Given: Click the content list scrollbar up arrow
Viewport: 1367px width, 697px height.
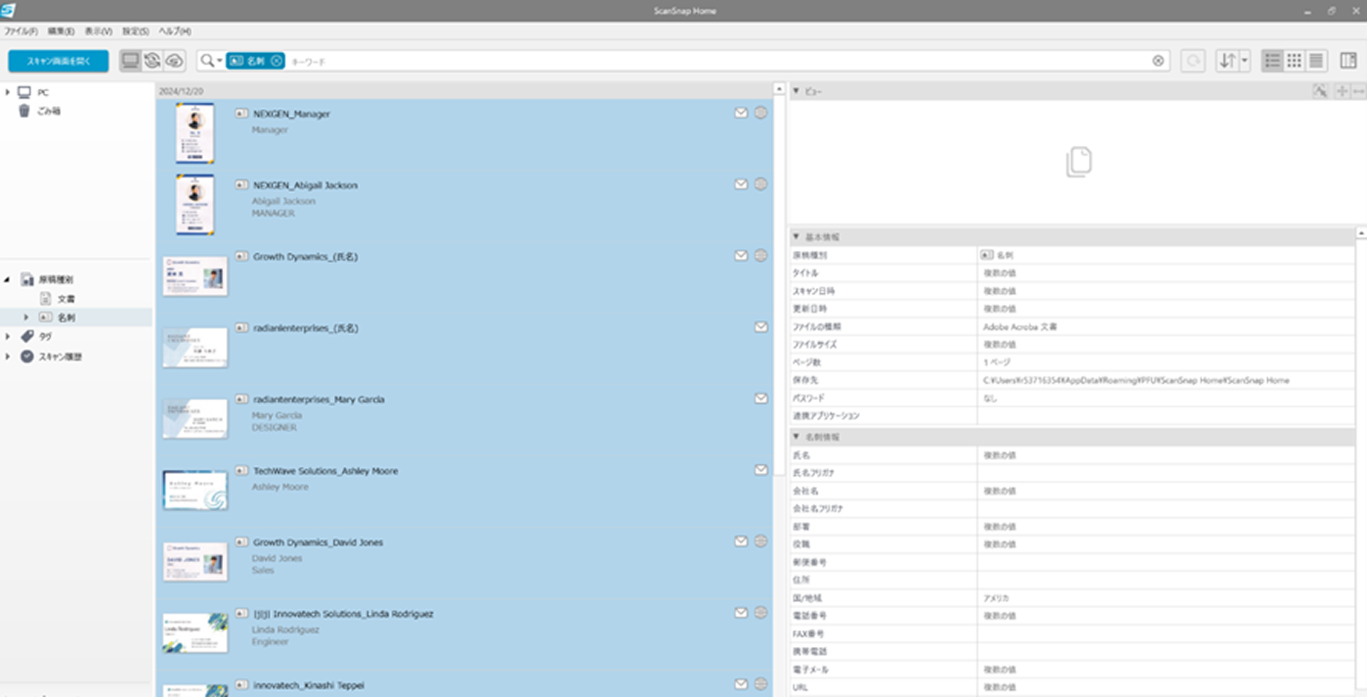Looking at the screenshot, I should click(x=779, y=89).
